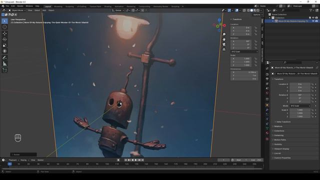Hide Collection in viewport via eye icon
Viewport: 320px width, 180px height.
(313, 18)
